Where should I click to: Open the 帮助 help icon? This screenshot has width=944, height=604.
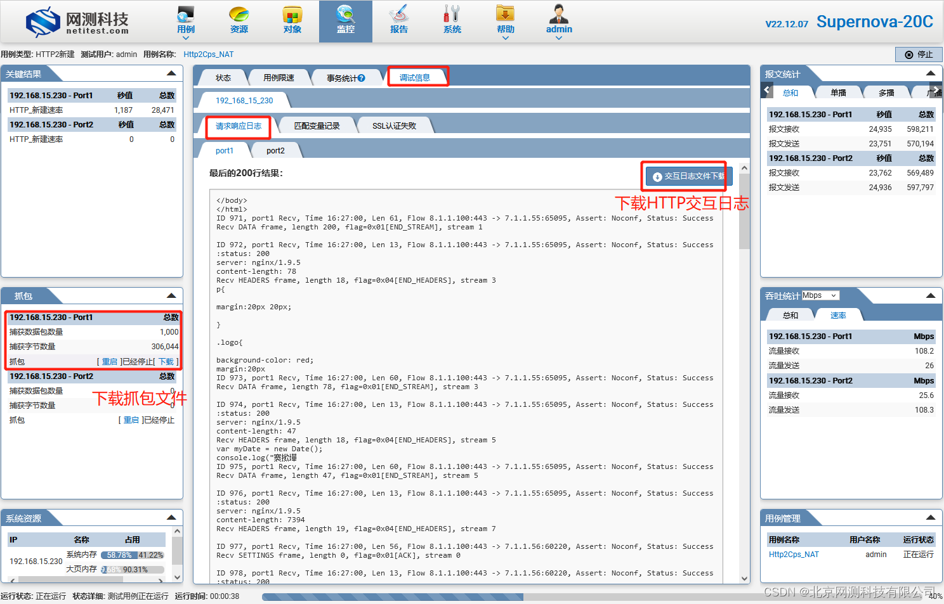click(x=506, y=20)
